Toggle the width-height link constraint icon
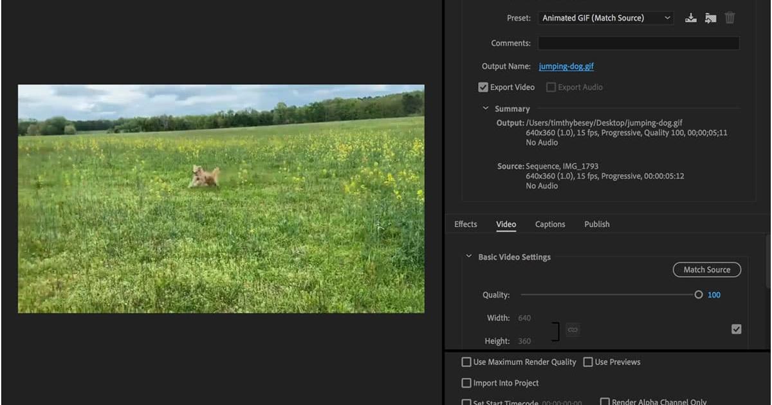The image size is (772, 405). [573, 330]
